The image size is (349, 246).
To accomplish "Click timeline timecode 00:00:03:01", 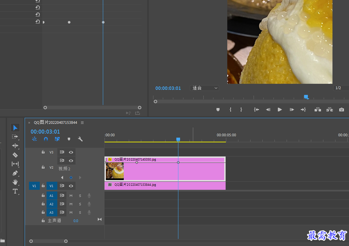I will [x=45, y=132].
